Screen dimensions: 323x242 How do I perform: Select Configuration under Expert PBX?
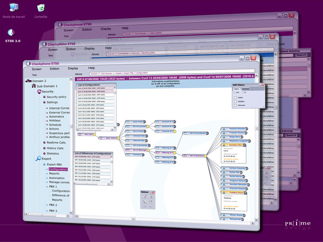click(x=58, y=169)
